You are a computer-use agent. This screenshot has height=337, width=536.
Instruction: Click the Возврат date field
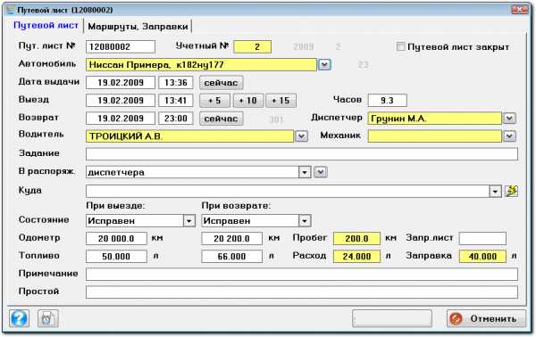[121, 119]
